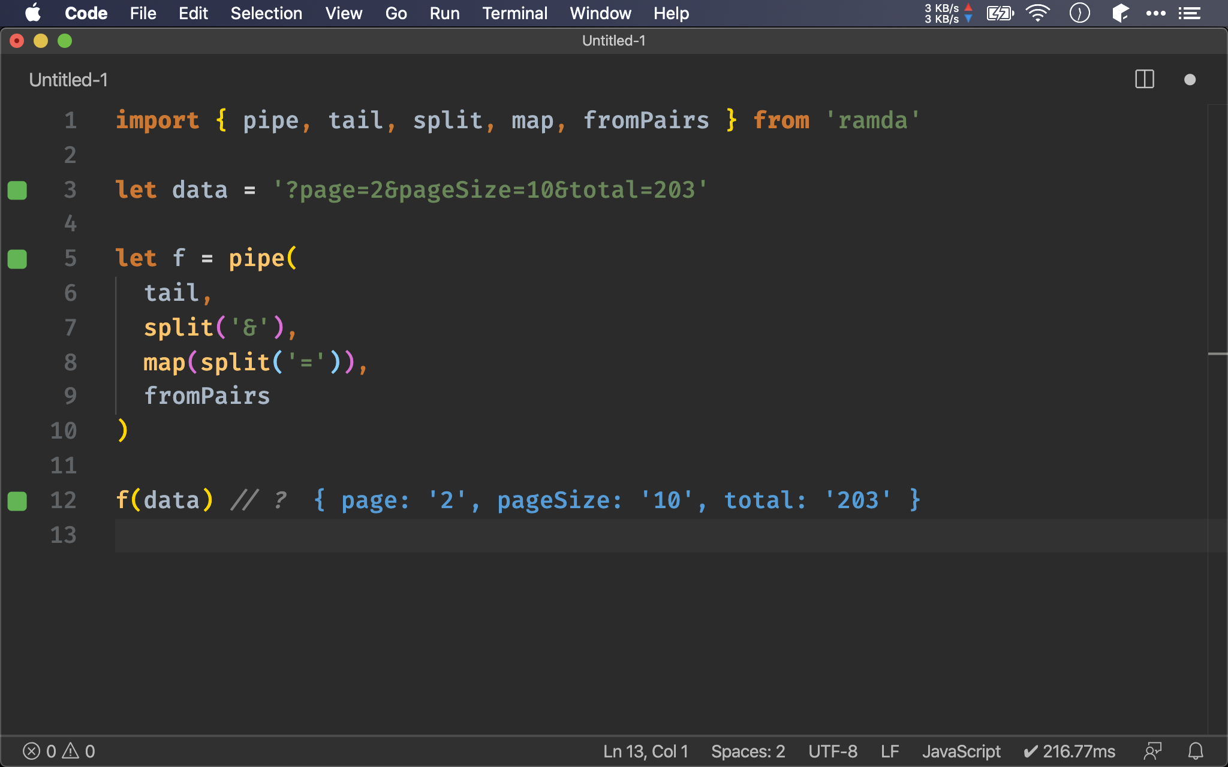
Task: Open the Go menu
Action: tap(396, 13)
